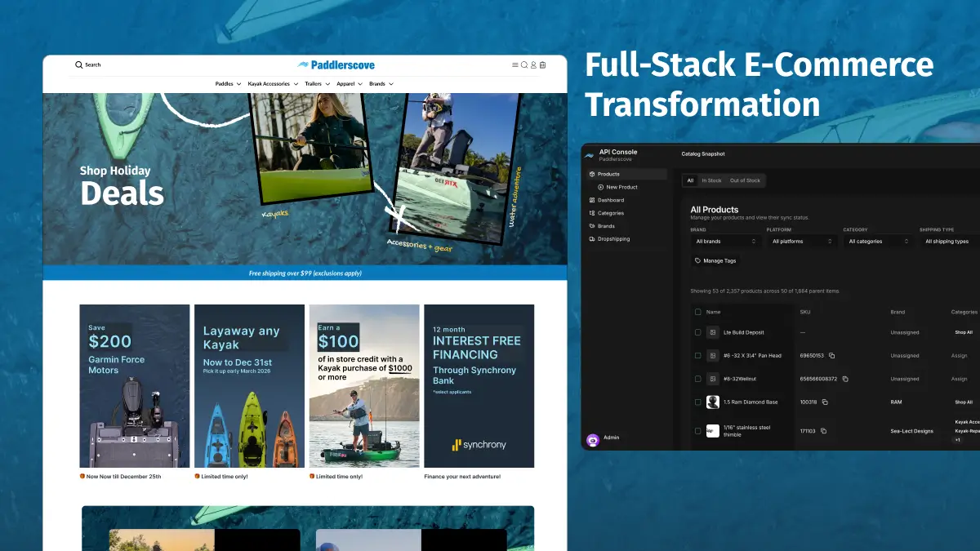Click the Search field in store header

pyautogui.click(x=92, y=65)
